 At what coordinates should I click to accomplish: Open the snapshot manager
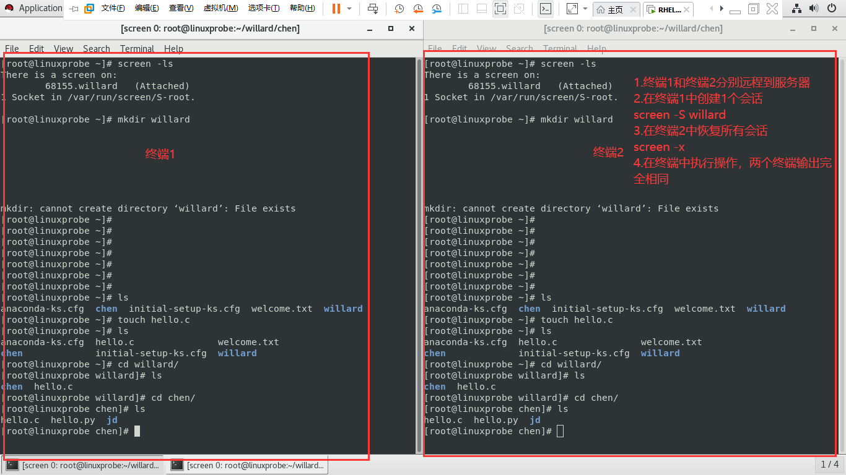(437, 9)
